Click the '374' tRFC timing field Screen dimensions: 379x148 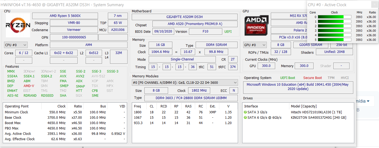pos(233,67)
